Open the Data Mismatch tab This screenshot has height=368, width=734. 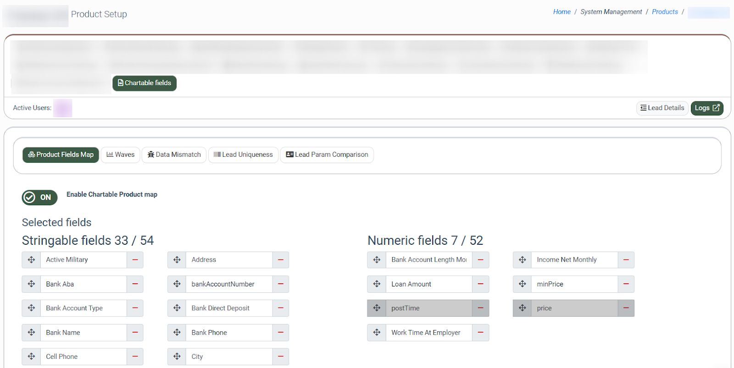(x=174, y=155)
